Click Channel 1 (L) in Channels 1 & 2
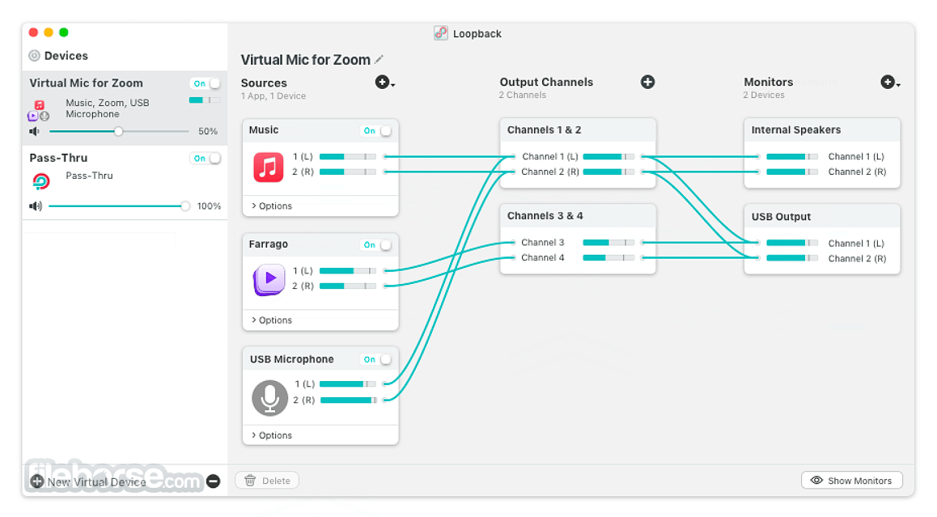The width and height of the screenshot is (937, 517). 549,157
